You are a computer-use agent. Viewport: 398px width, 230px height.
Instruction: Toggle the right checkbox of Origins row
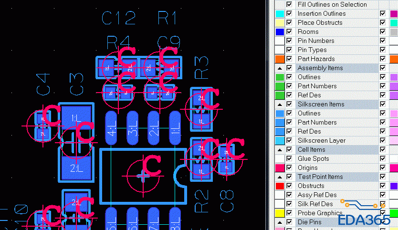pos(383,168)
